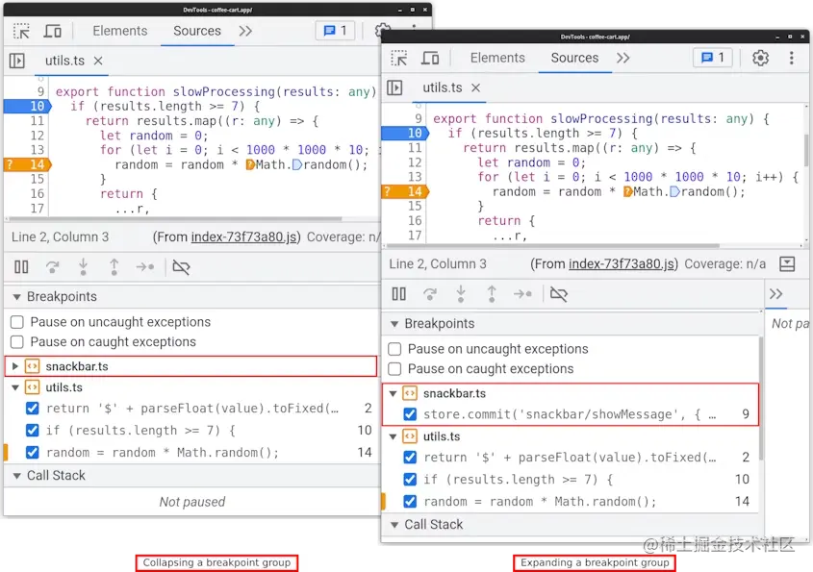
Task: Uncheck results.length breakpoint checkbox in right window
Action: tap(410, 480)
